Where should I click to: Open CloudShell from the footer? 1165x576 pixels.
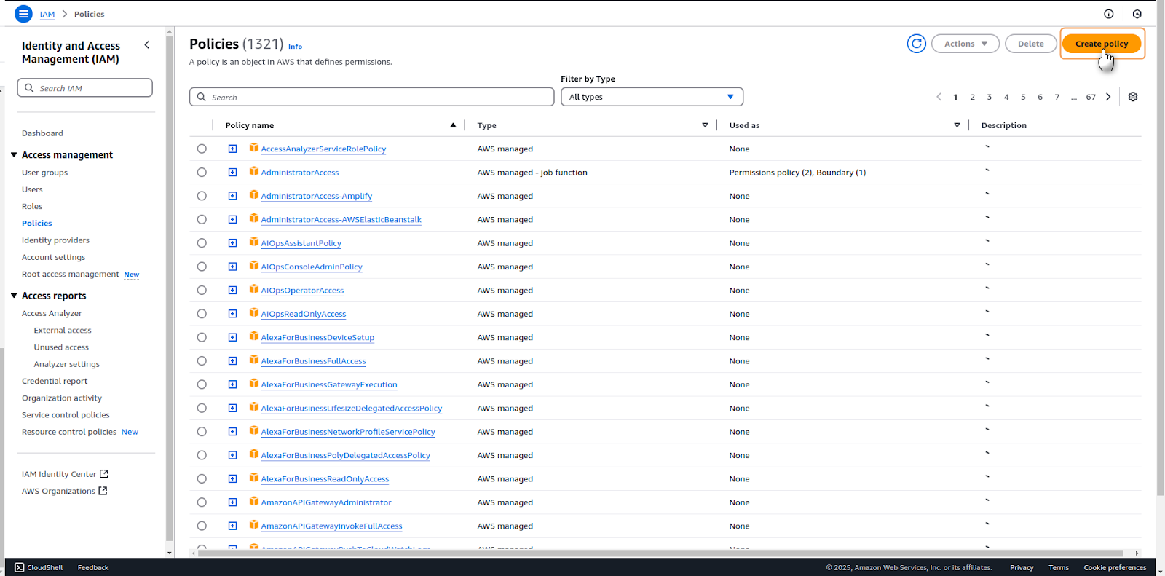[x=39, y=567]
